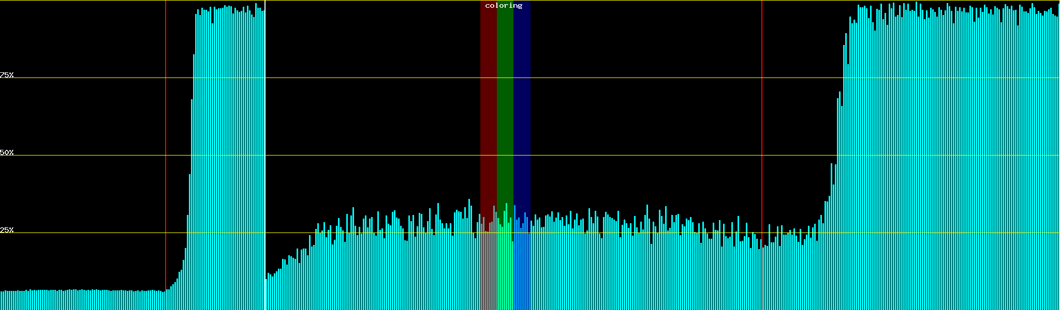Click the 50% axis label
This screenshot has width=1060, height=310.
7,152
